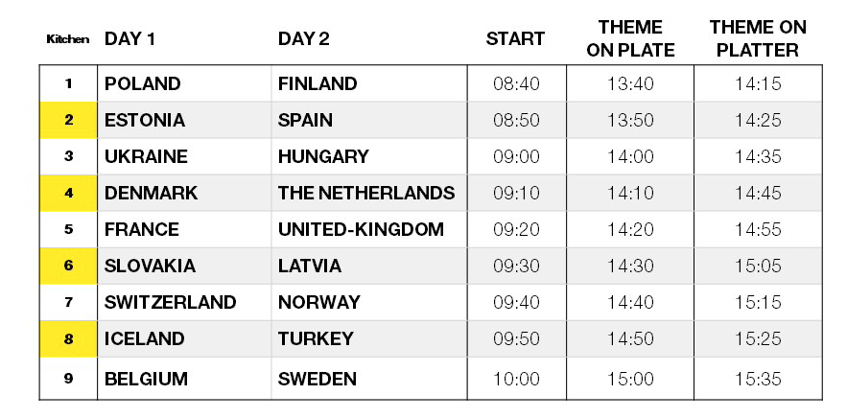Screen dimensions: 847x418
Task: Select the UNITED-KINGDOM cell
Action: [x=361, y=229]
